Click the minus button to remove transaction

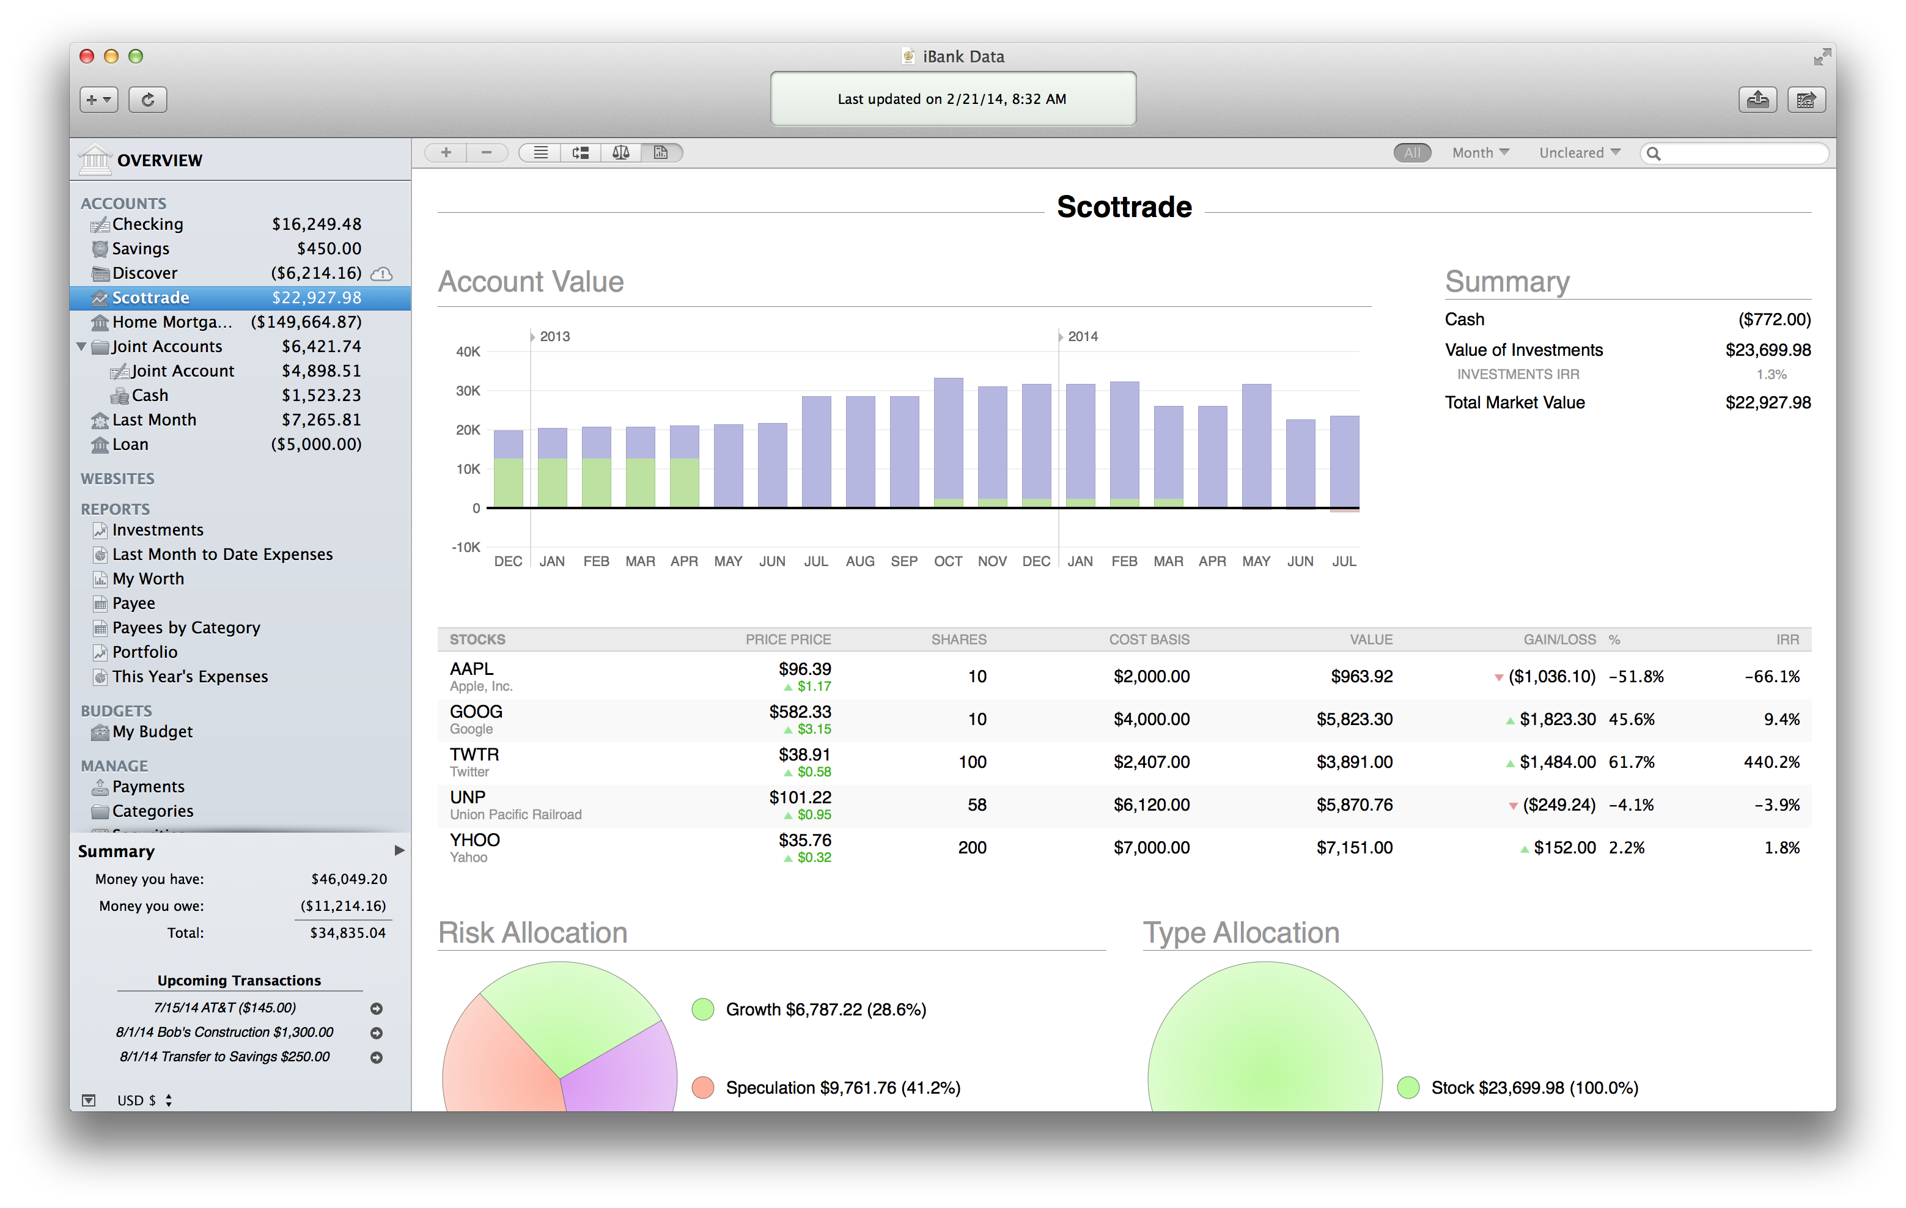(486, 153)
